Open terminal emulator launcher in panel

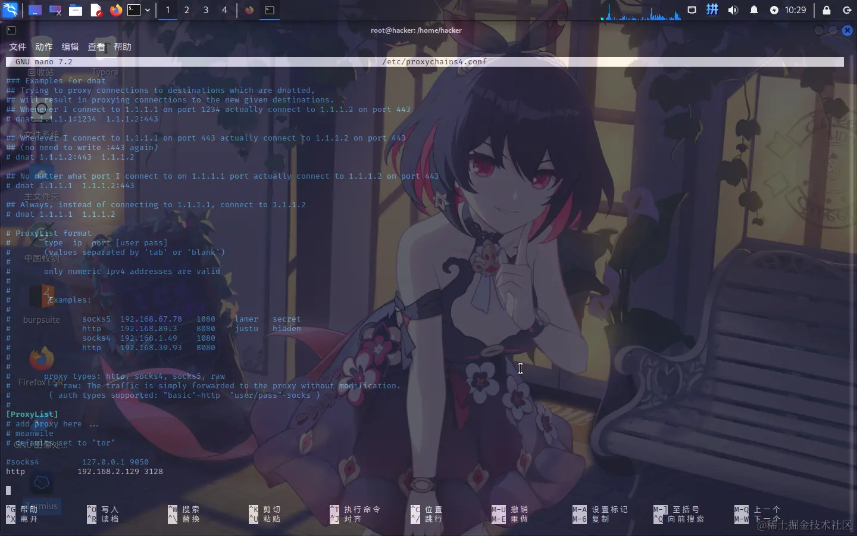point(135,10)
